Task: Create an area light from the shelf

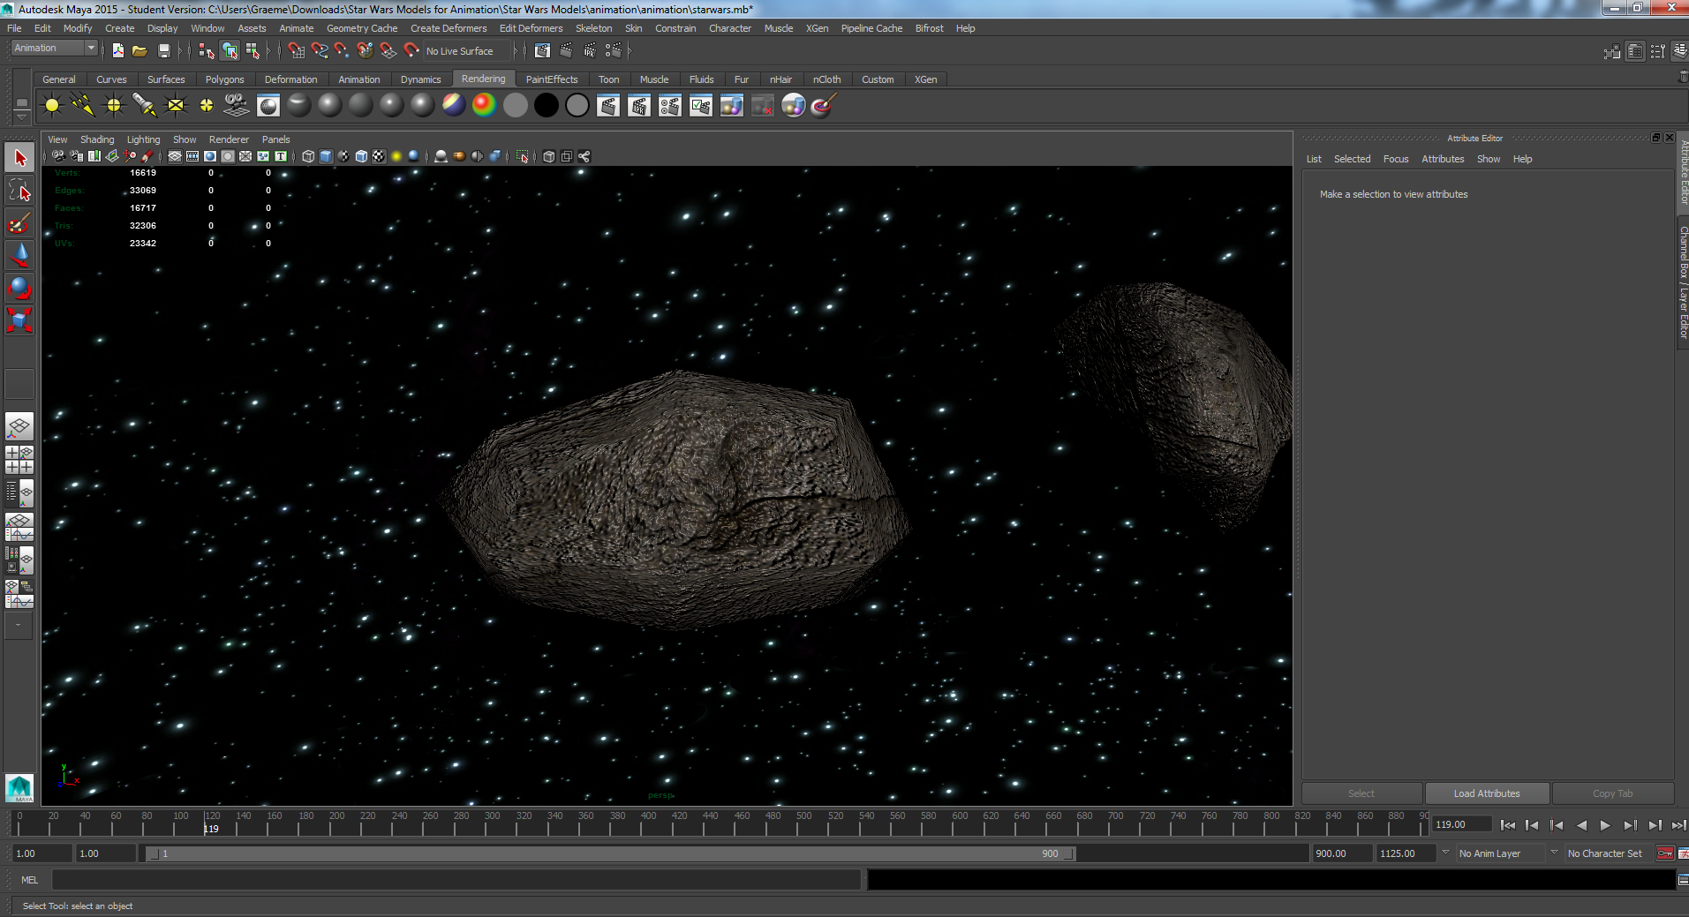Action: (x=176, y=106)
